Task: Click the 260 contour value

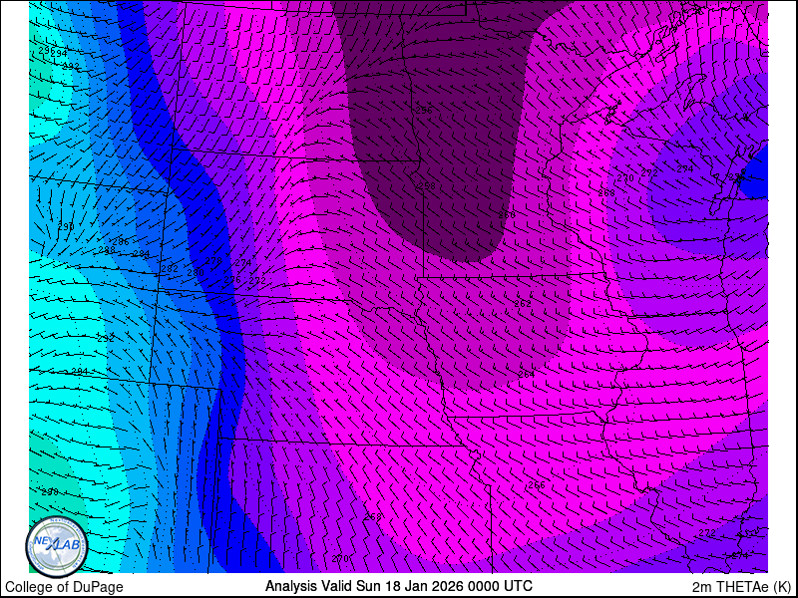Action: tap(507, 215)
